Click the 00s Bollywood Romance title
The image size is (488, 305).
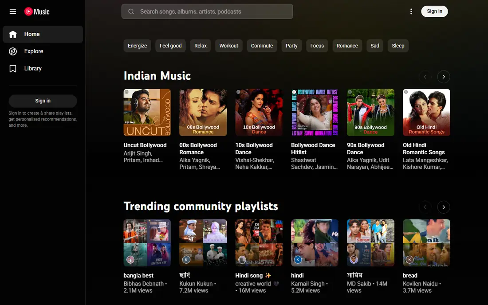(x=198, y=149)
